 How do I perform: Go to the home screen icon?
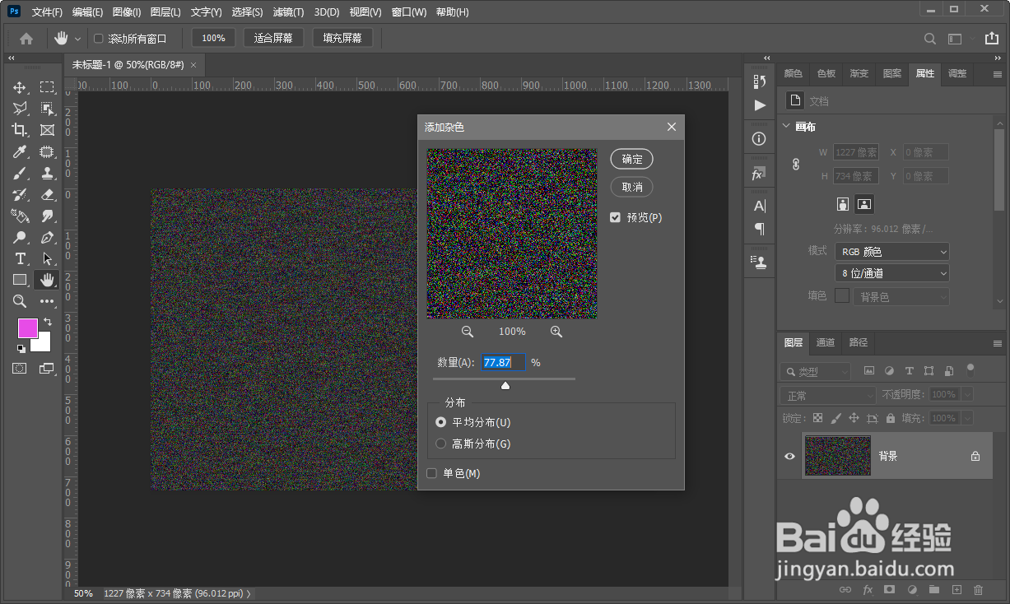(26, 38)
